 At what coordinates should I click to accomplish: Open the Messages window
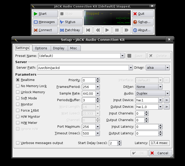[45, 22]
